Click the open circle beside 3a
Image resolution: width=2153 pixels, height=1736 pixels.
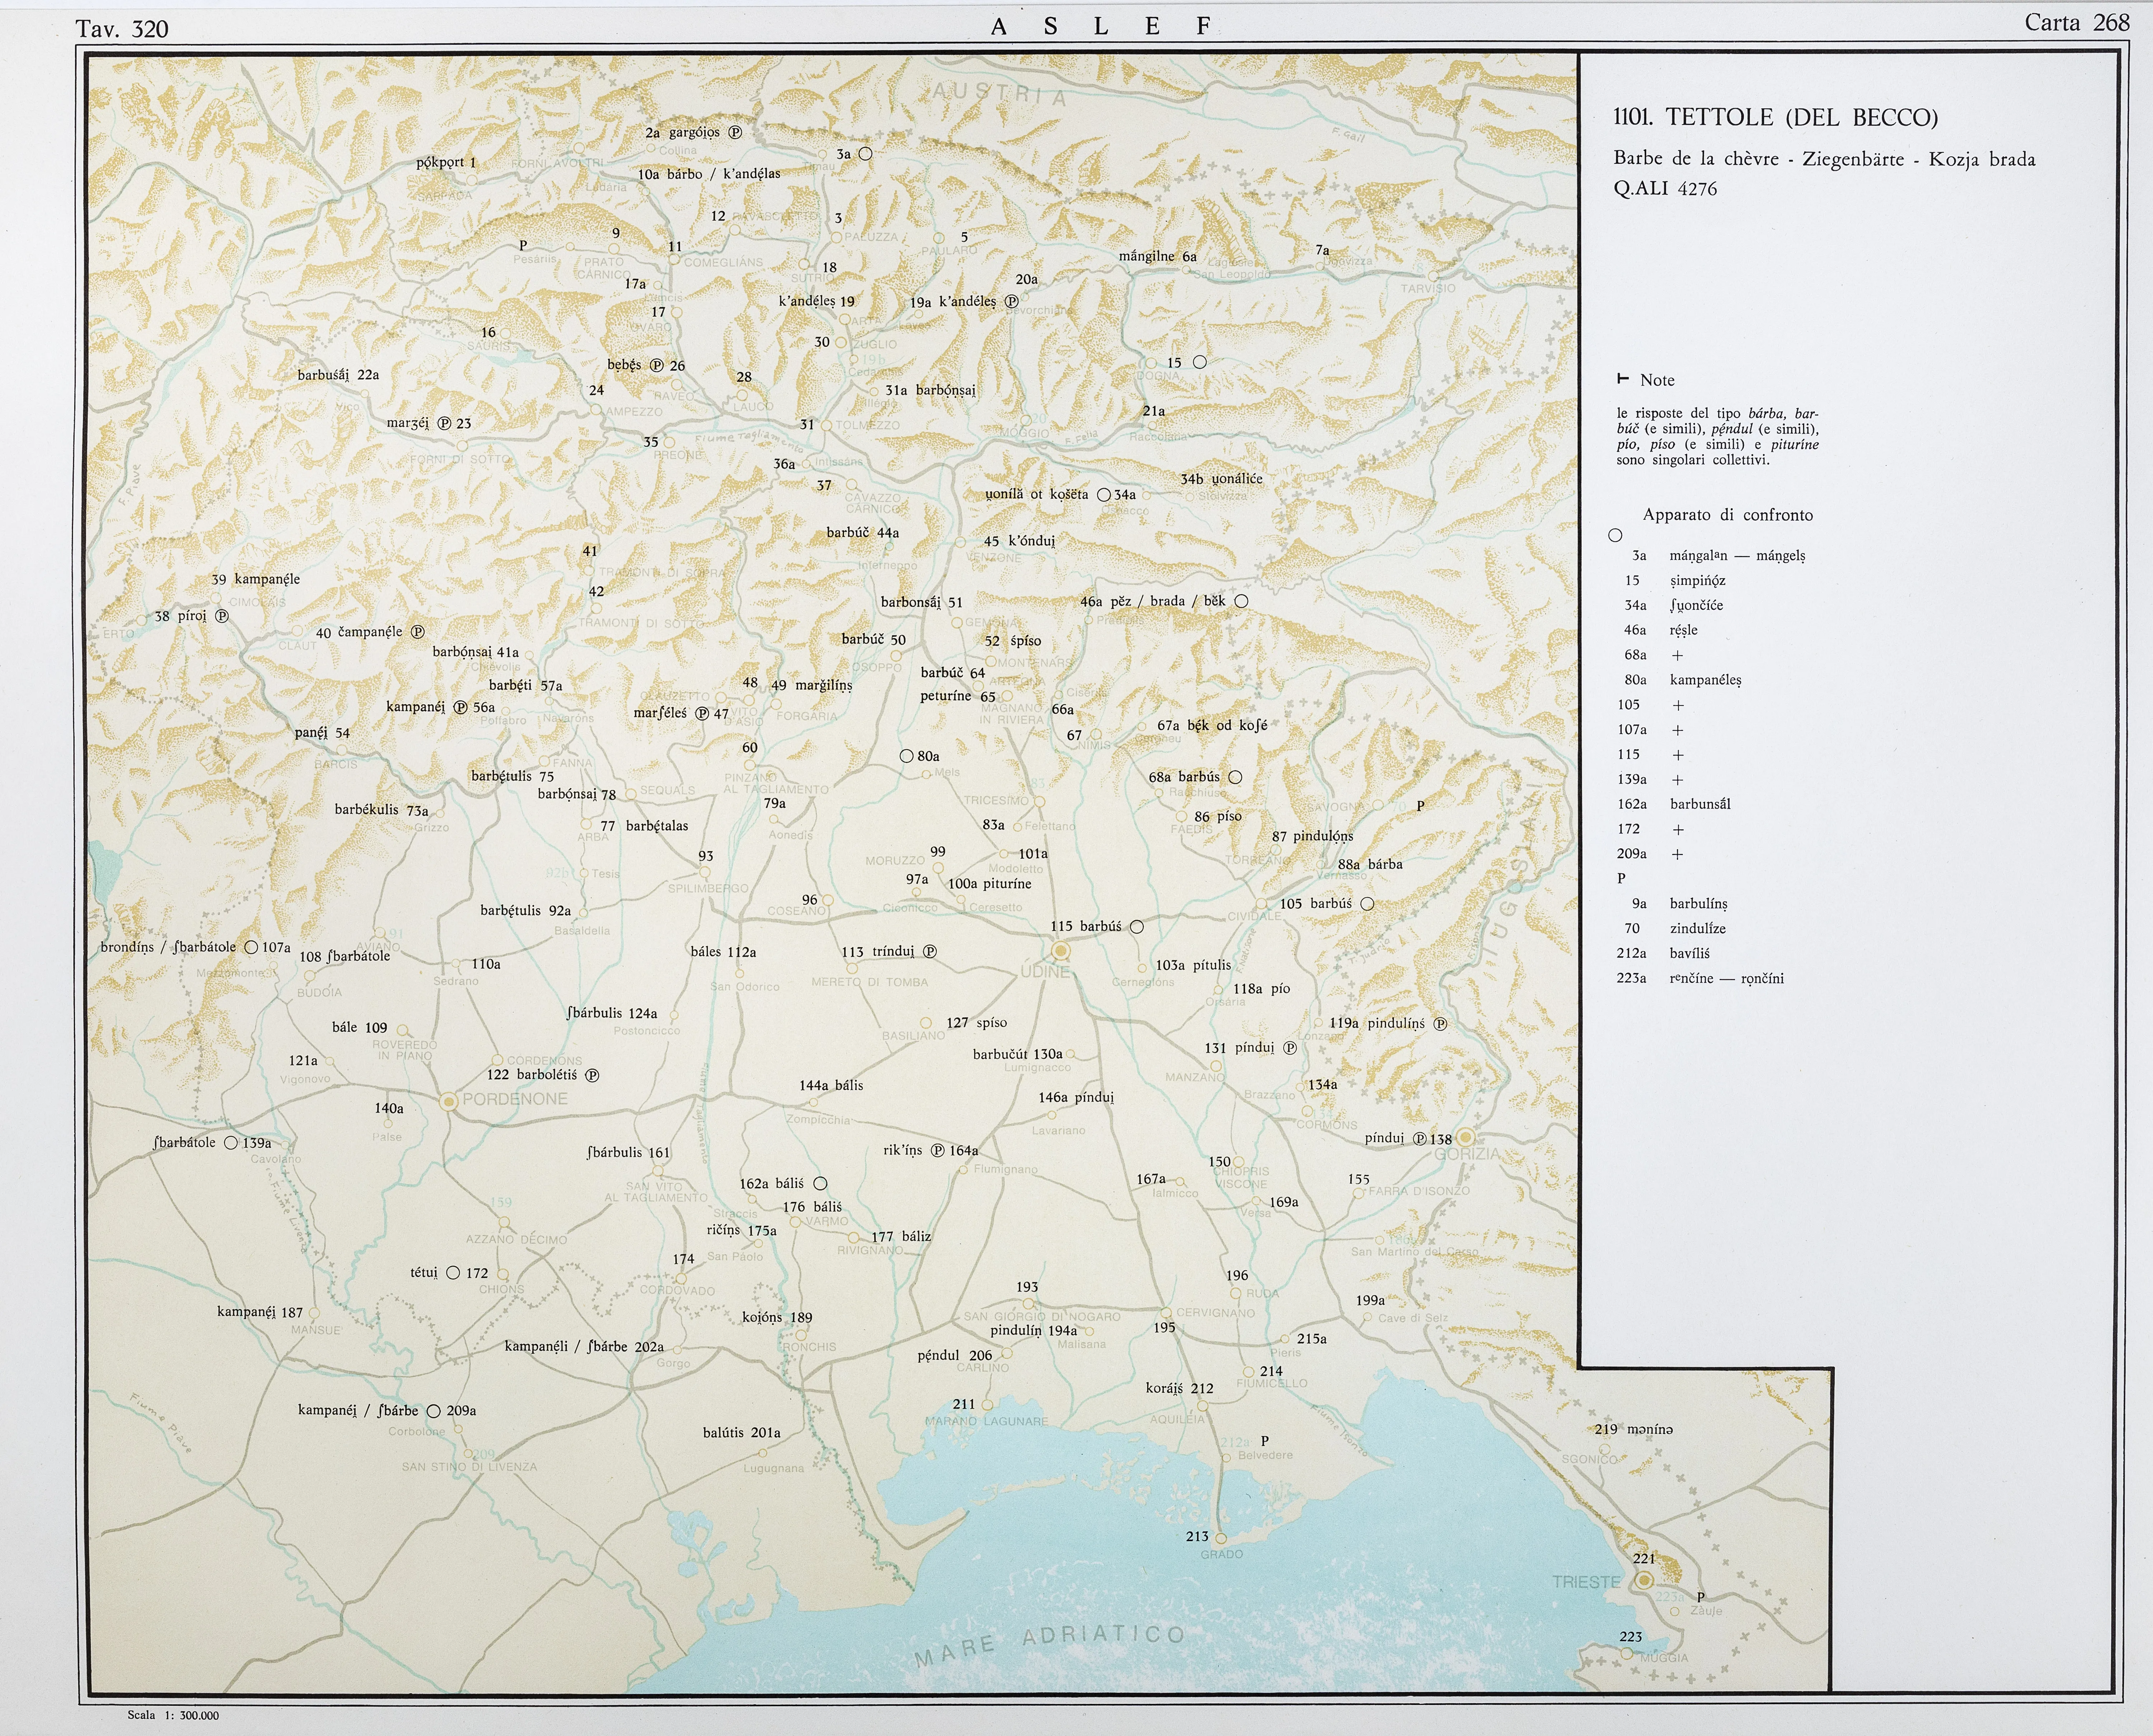coord(866,154)
